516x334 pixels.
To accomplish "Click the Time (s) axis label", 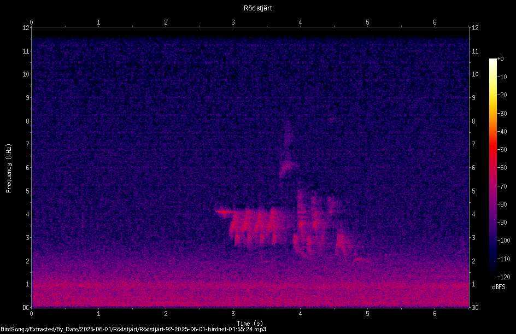I will coord(250,324).
